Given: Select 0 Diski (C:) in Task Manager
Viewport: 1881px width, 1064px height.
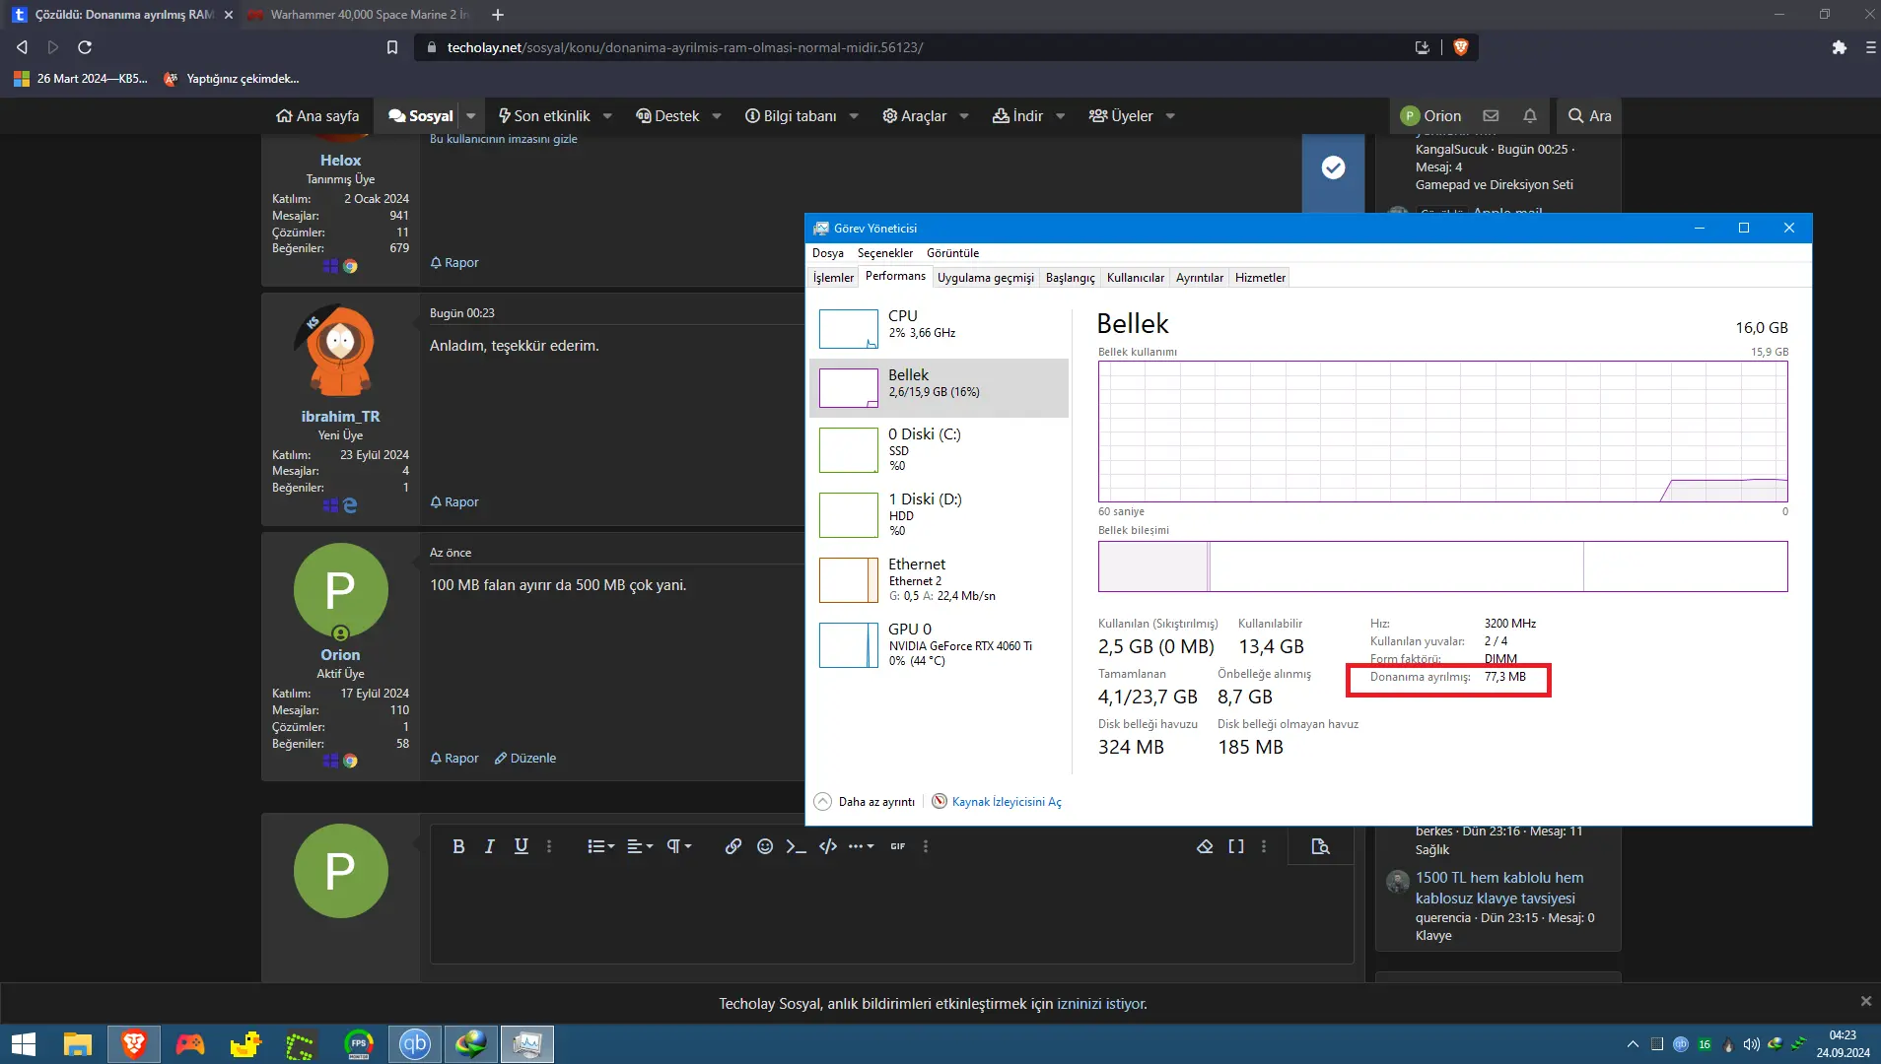Looking at the screenshot, I should point(938,449).
